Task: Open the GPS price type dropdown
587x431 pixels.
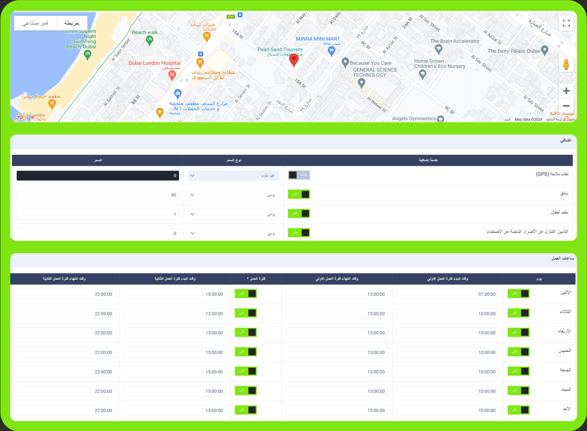Action: [x=233, y=176]
